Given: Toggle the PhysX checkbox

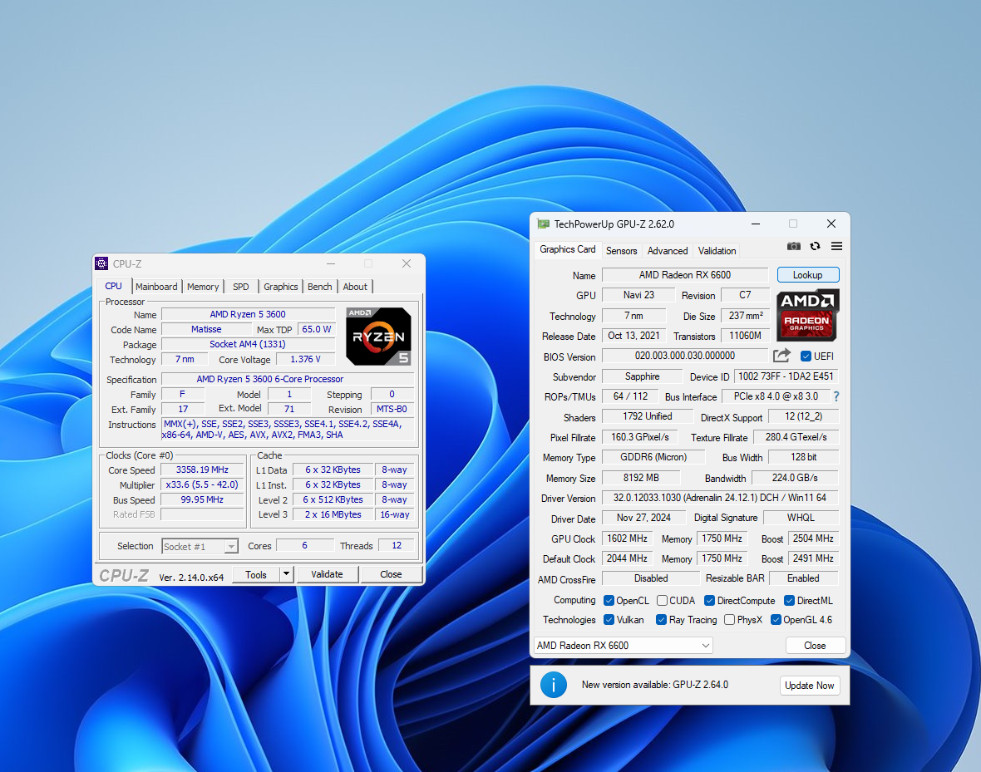Looking at the screenshot, I should click(729, 620).
